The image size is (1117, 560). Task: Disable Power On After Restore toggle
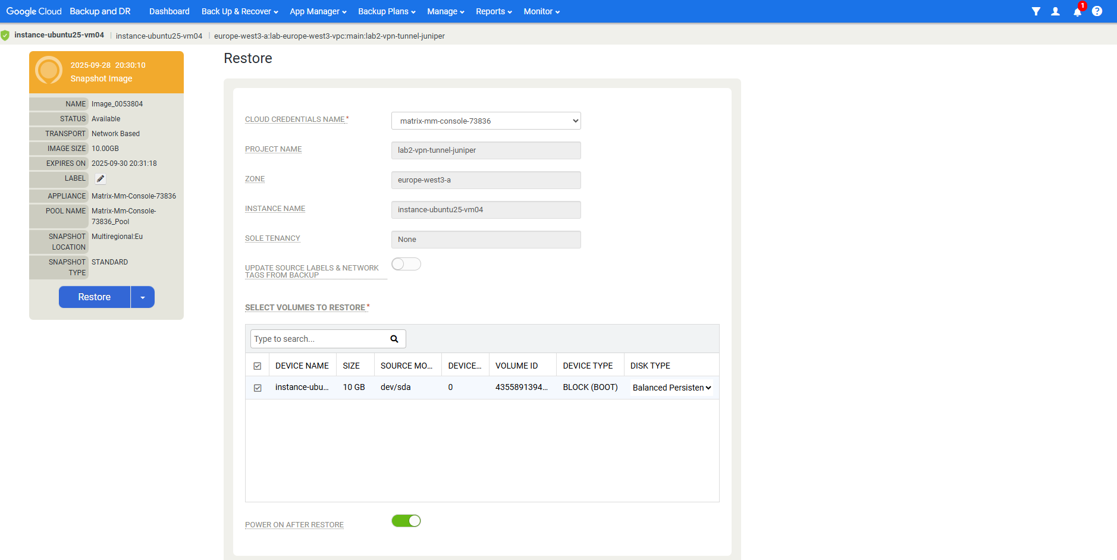(x=406, y=521)
